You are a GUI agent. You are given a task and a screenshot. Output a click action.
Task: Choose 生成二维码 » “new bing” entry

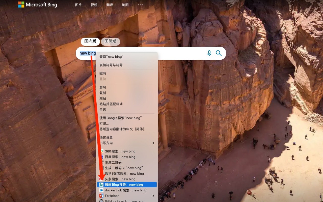click(x=127, y=168)
